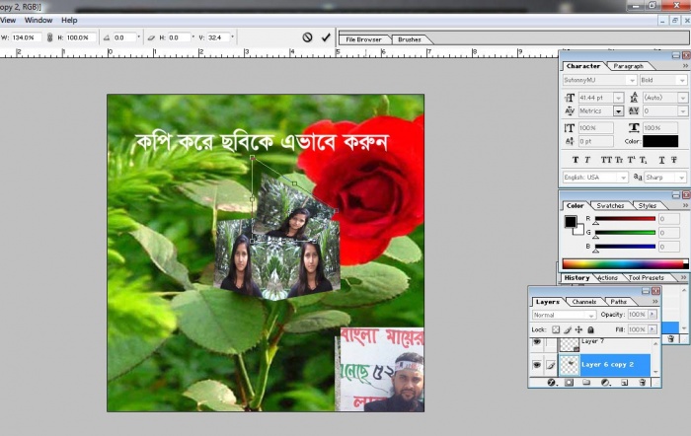Screen dimensions: 691x436
Task: Enable lock transparent pixels checkbox
Action: pos(556,329)
